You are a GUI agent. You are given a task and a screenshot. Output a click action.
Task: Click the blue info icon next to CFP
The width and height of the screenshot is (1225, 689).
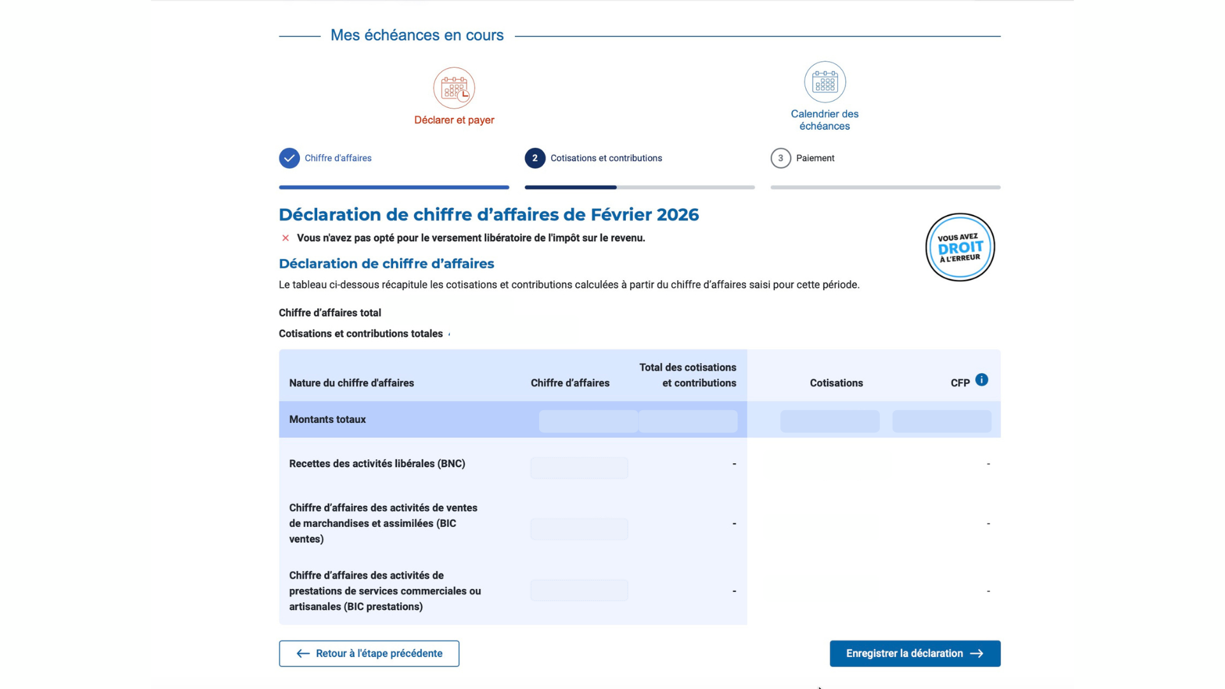981,379
